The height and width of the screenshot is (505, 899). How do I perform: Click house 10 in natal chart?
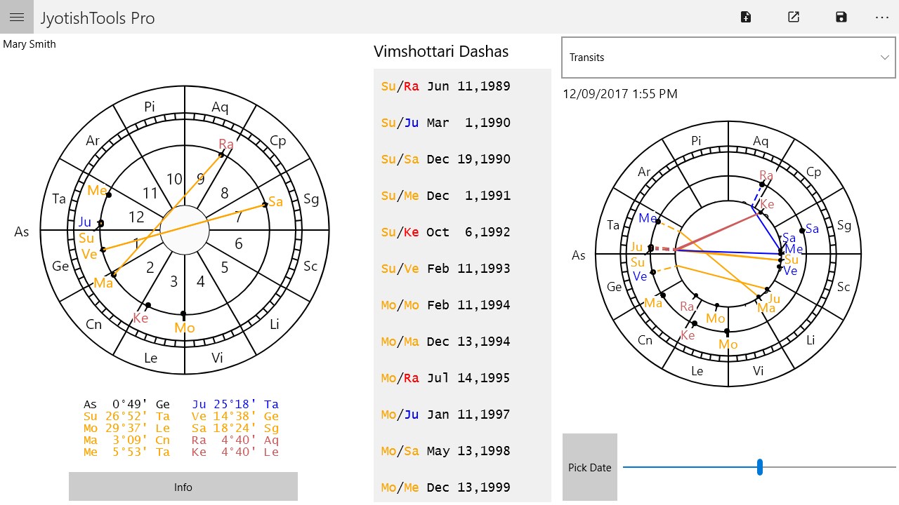pyautogui.click(x=174, y=179)
